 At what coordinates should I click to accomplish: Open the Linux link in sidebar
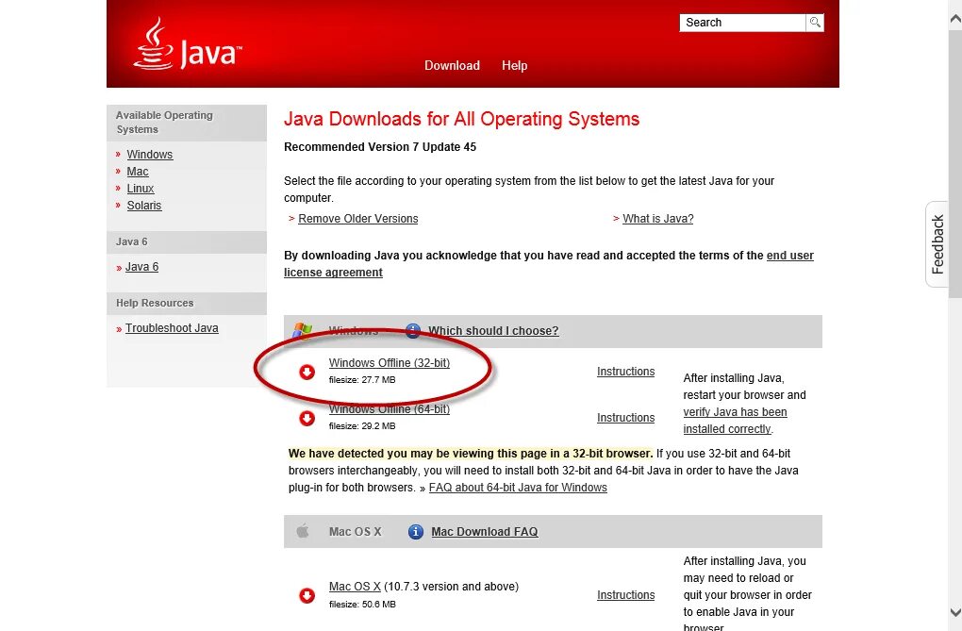[141, 189]
